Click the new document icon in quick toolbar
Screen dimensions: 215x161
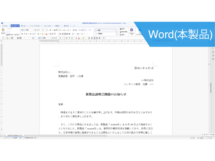pyautogui.click(x=3, y=38)
